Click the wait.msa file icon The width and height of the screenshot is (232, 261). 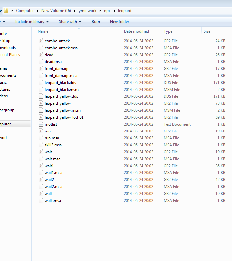click(x=41, y=159)
